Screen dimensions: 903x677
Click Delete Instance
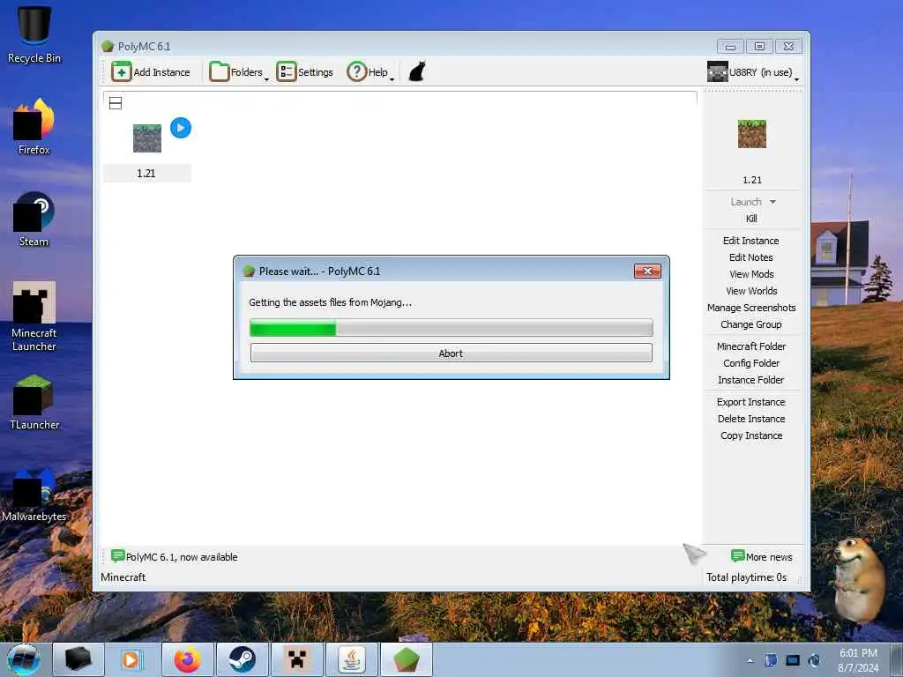[751, 419]
